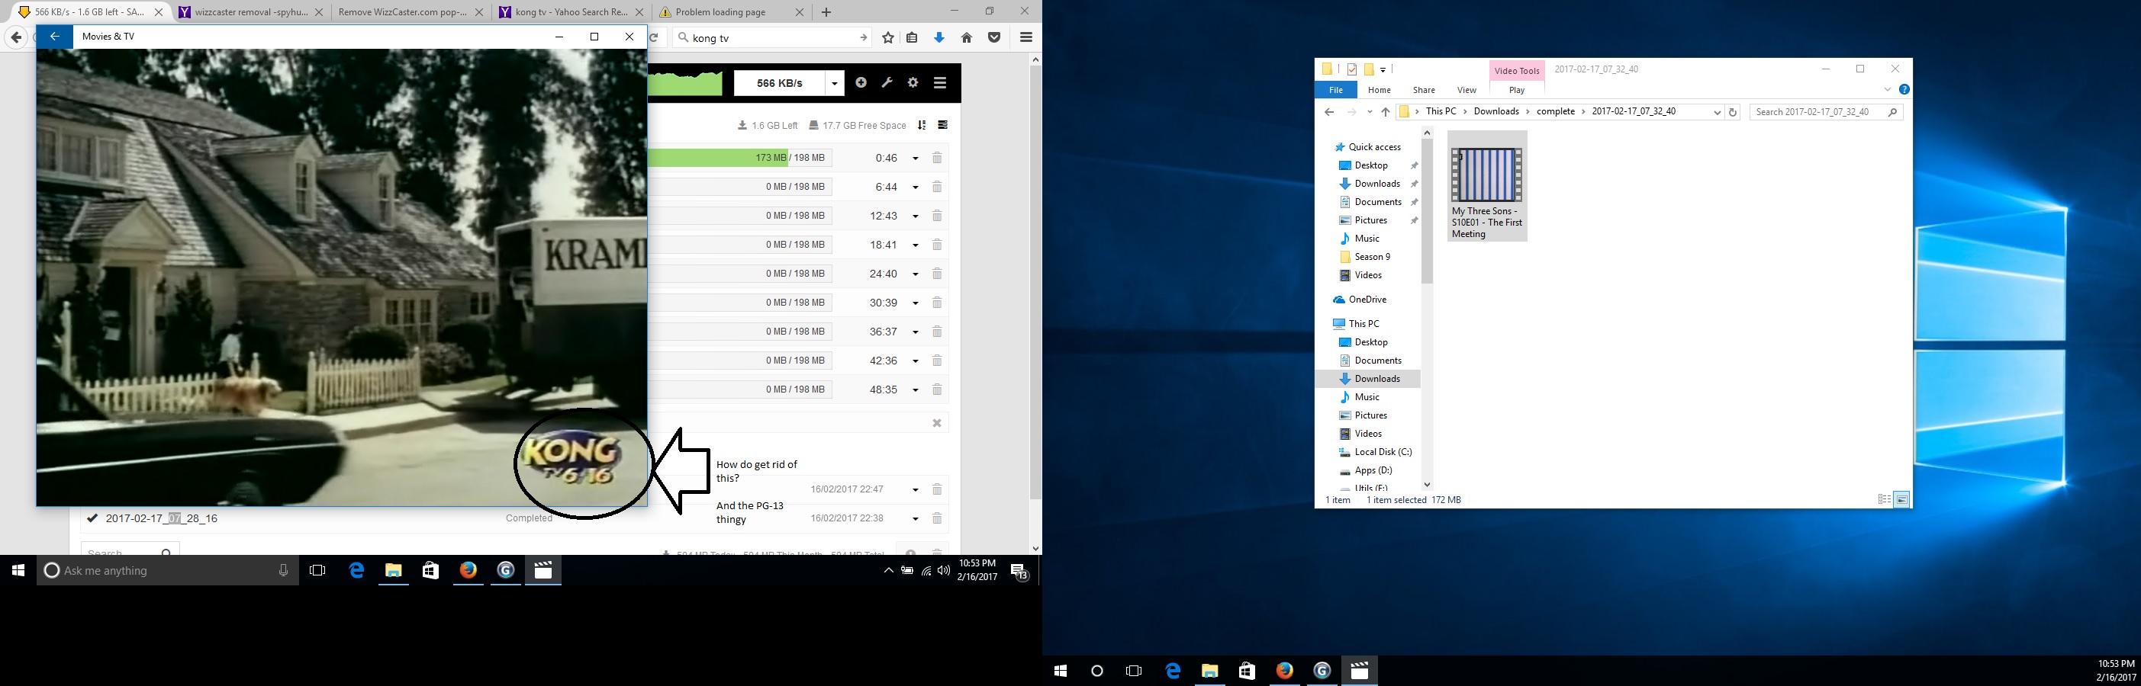Click SABnzbd add NZB plus icon
Screen dimensions: 2141x686
coord(861,82)
